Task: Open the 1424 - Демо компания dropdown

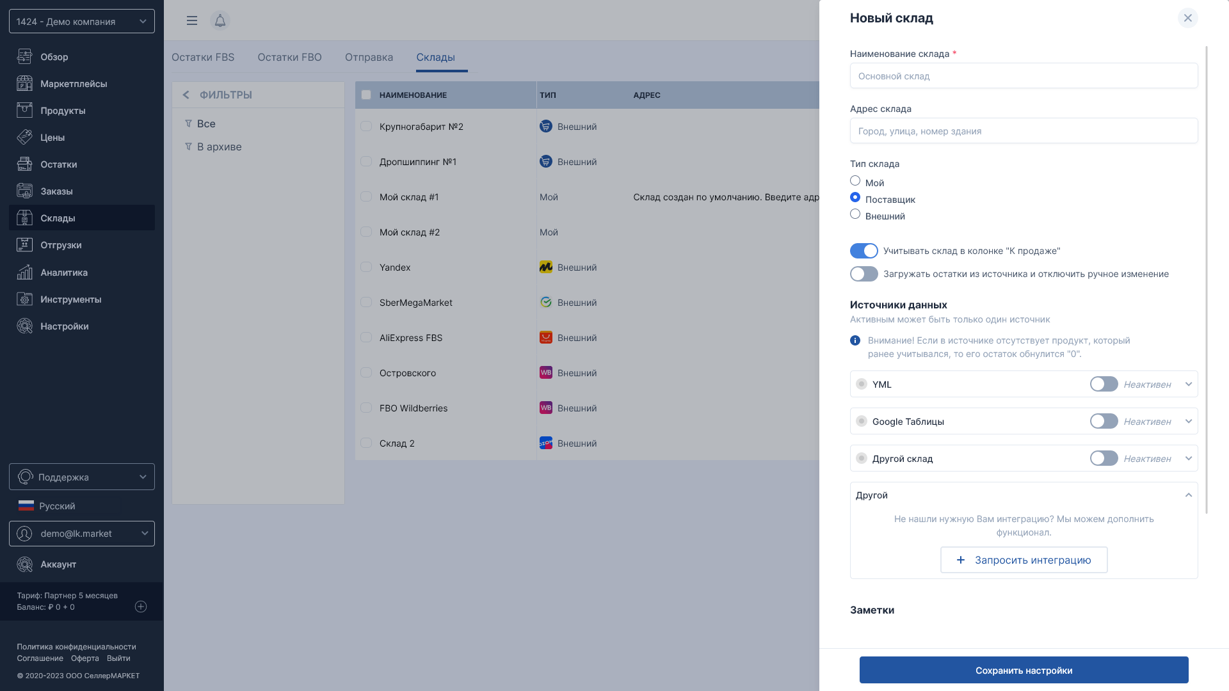Action: 82,21
